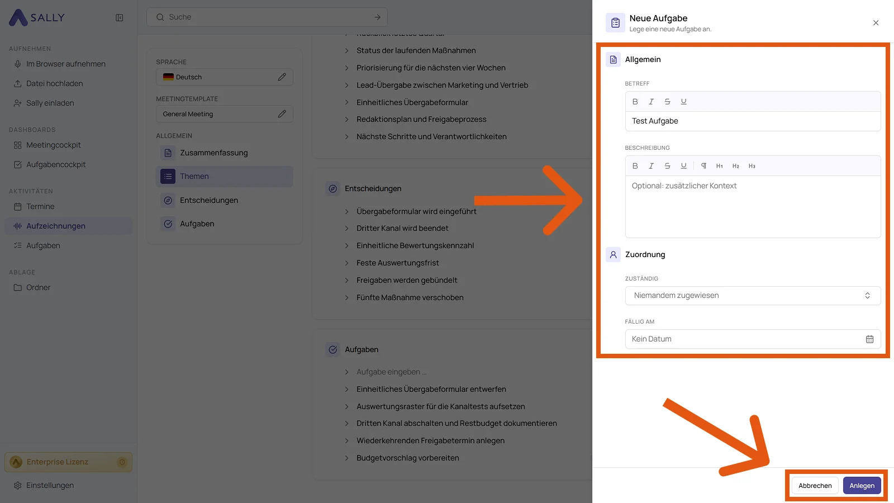Select the Entscheidungen section tab

click(x=224, y=201)
